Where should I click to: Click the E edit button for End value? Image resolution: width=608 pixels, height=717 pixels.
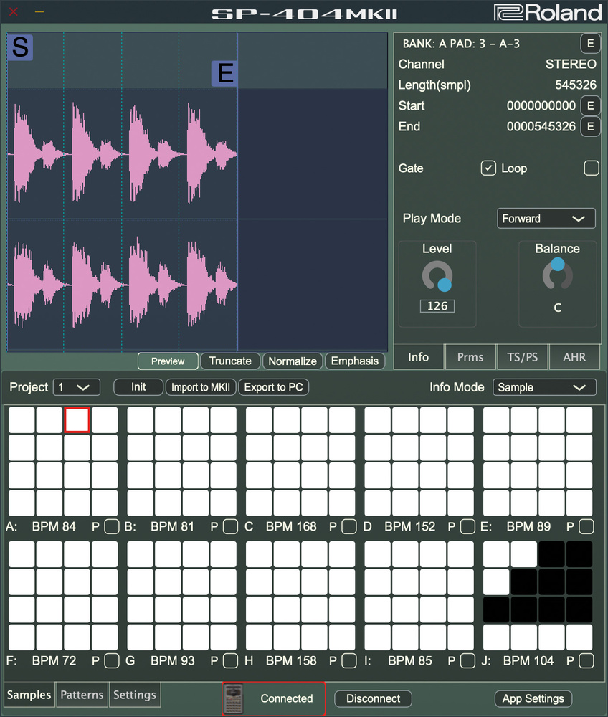(590, 127)
